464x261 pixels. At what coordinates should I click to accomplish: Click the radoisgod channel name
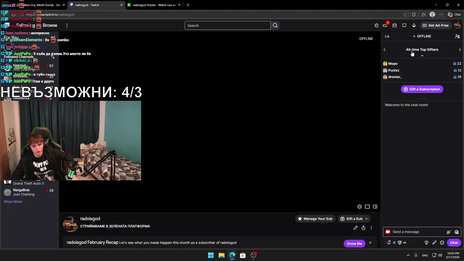point(90,219)
